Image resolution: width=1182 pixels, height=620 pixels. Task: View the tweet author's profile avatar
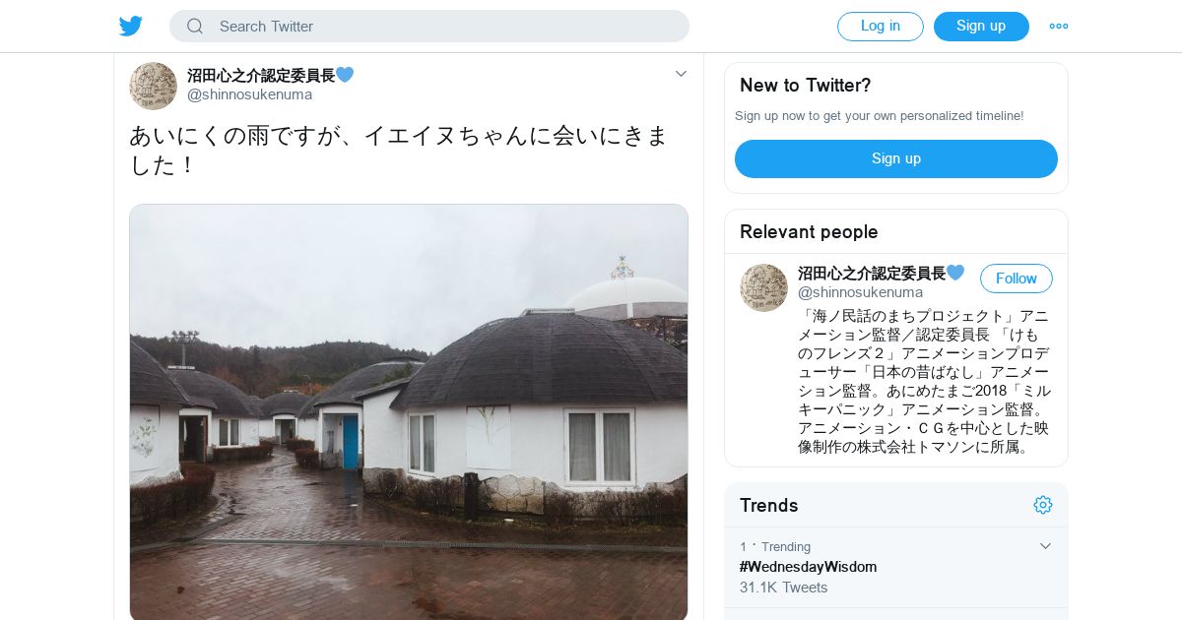153,86
